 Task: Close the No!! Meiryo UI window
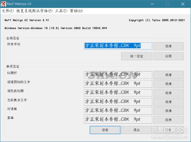[183, 4]
